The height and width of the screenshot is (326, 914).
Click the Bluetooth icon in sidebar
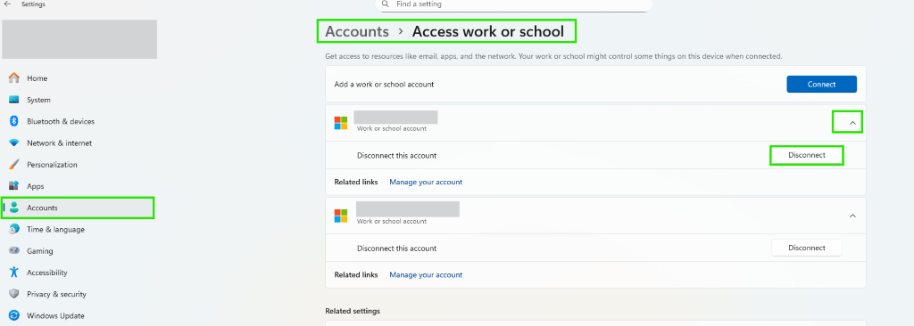click(14, 121)
